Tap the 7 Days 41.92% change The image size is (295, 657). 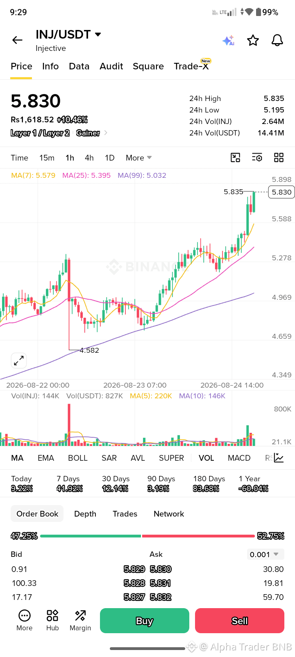[70, 484]
